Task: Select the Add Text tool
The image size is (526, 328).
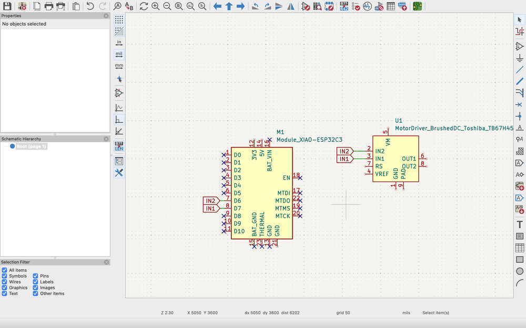Action: (x=520, y=224)
